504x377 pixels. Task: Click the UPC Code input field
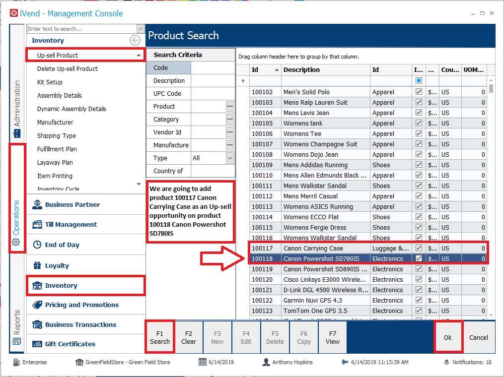(x=213, y=93)
